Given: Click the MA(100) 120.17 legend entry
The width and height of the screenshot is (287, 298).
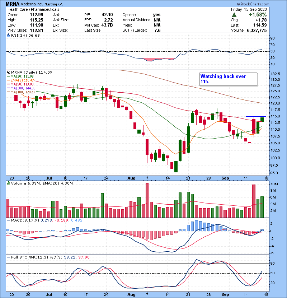Looking at the screenshot, I should (x=21, y=92).
